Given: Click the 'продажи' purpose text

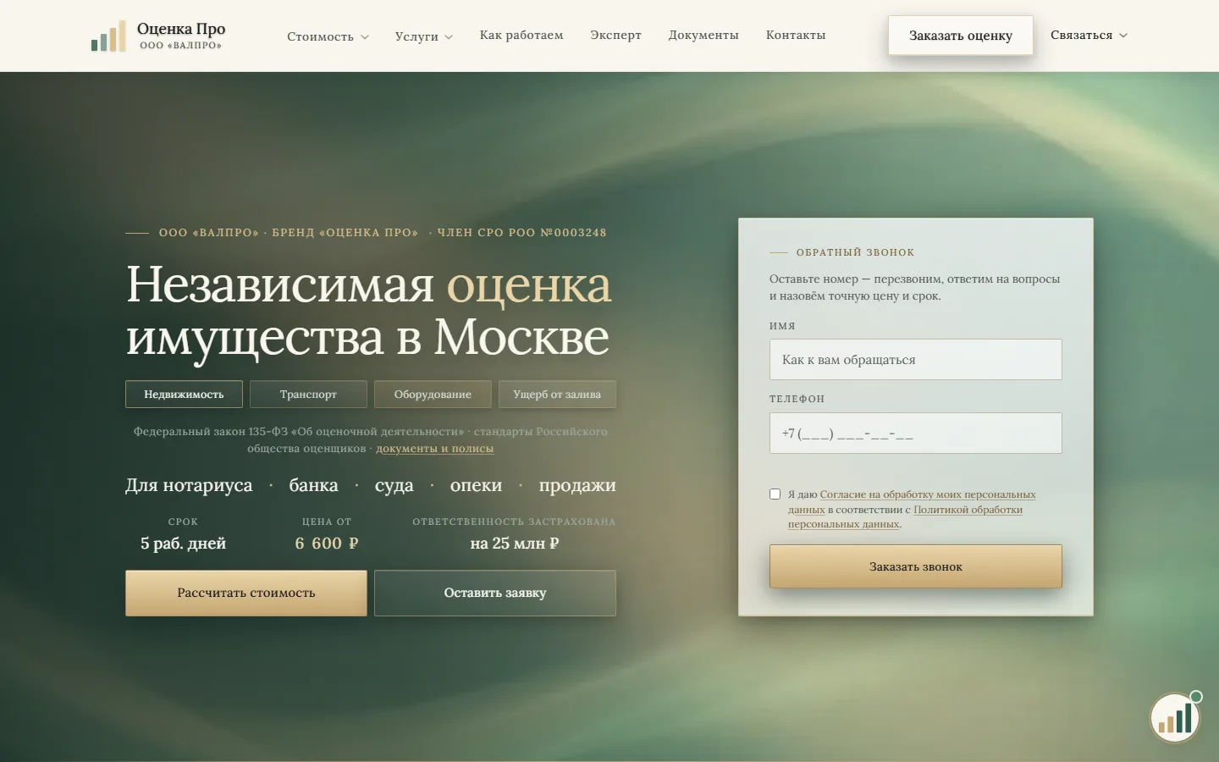Looking at the screenshot, I should point(577,485).
